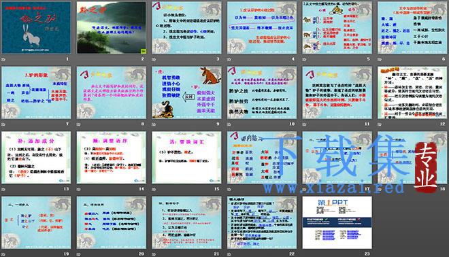The width and height of the screenshot is (449, 257).
Task: Click the transition star icon below slide 3
Action: click(154, 59)
